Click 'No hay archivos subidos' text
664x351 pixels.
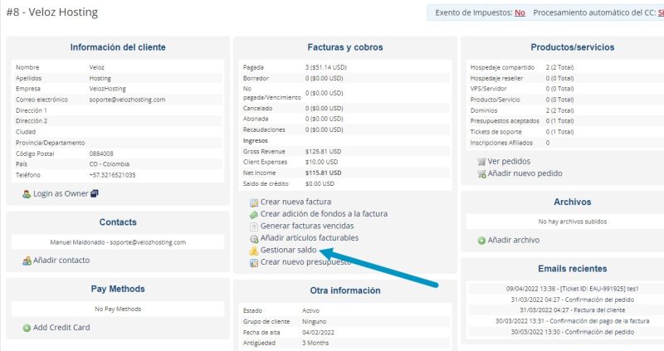[573, 222]
